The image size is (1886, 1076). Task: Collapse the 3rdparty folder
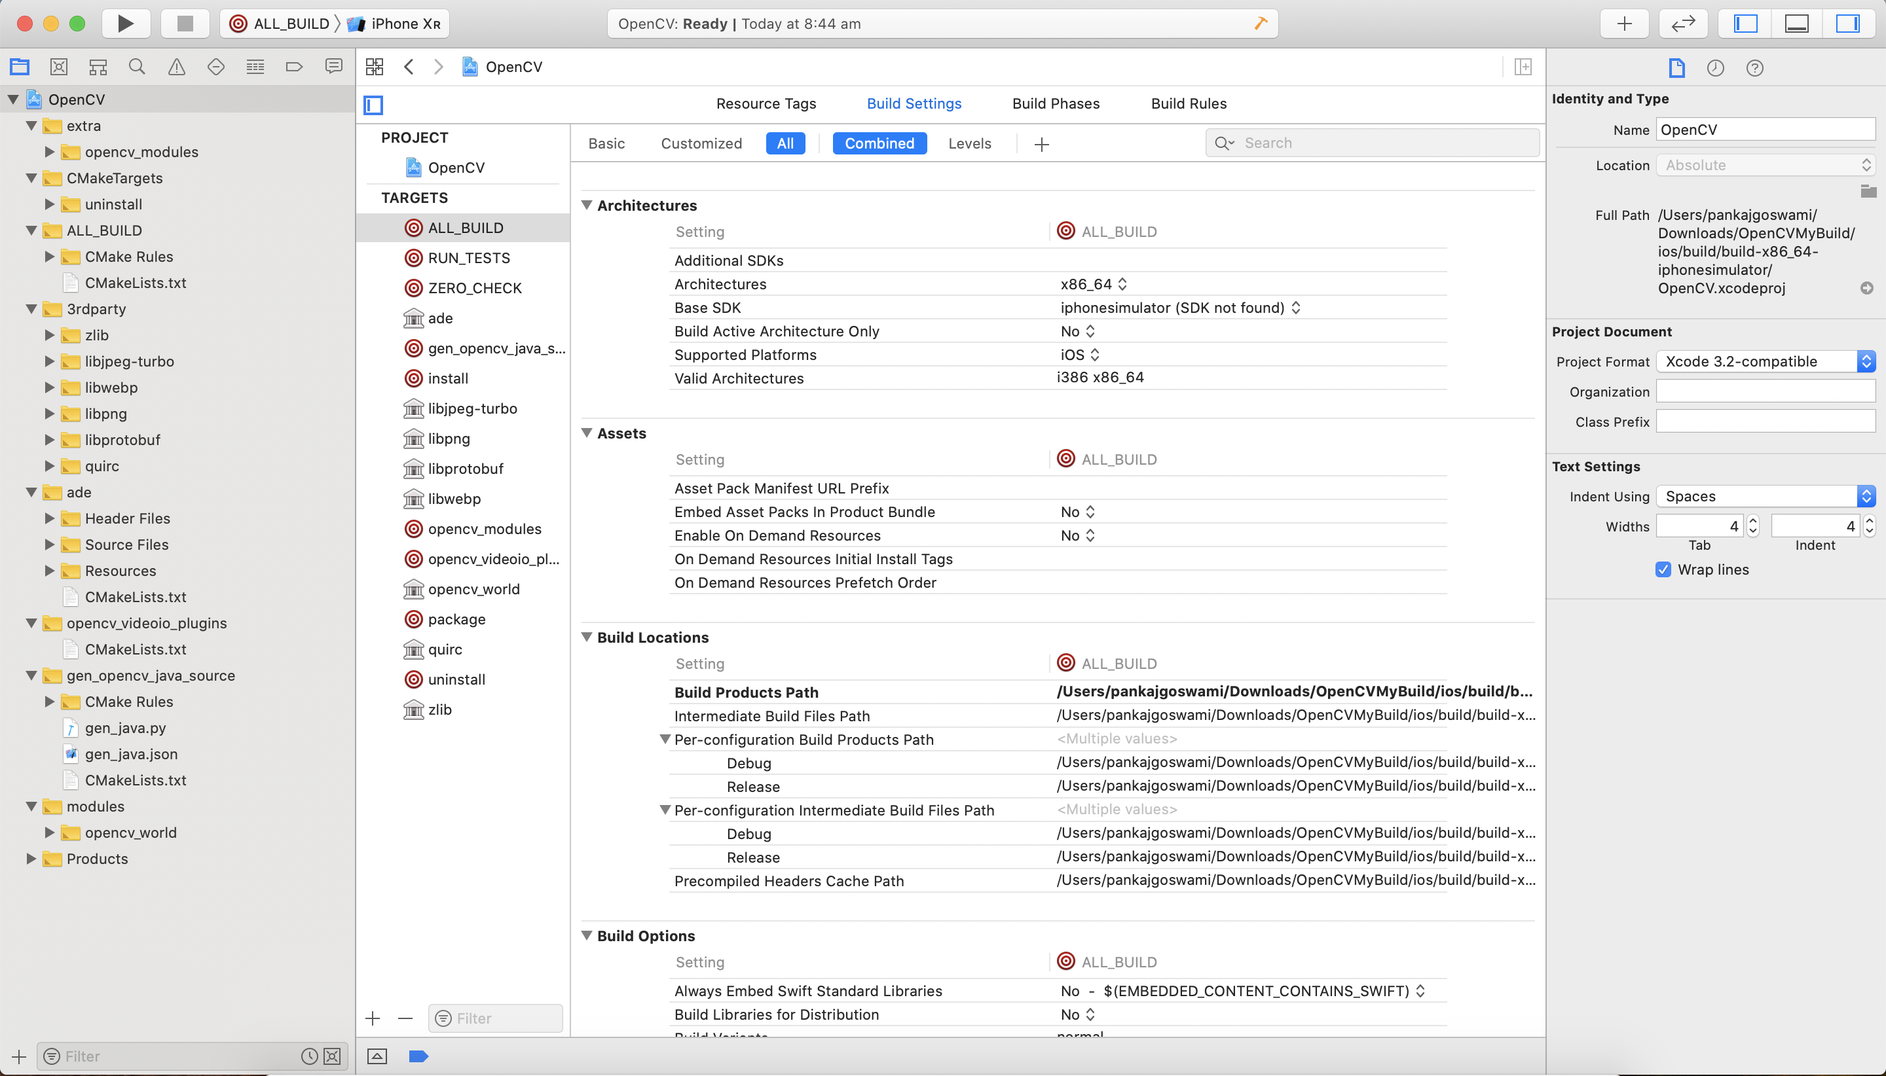tap(31, 309)
